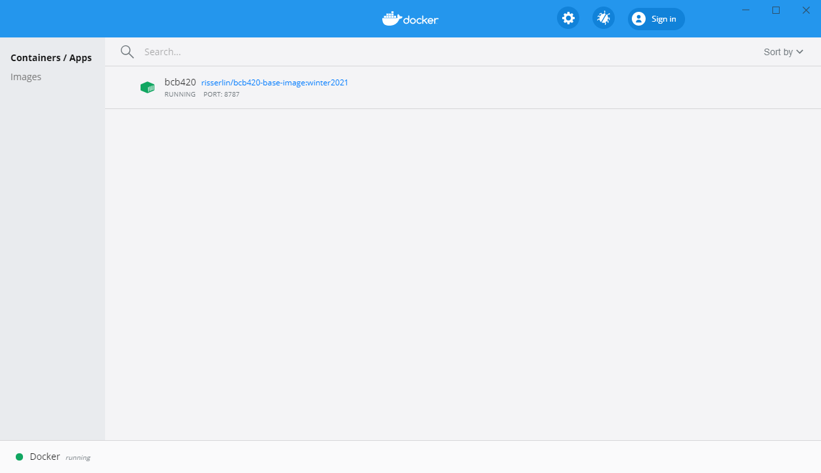
Task: Maximize the Docker Desktop window
Action: (776, 10)
